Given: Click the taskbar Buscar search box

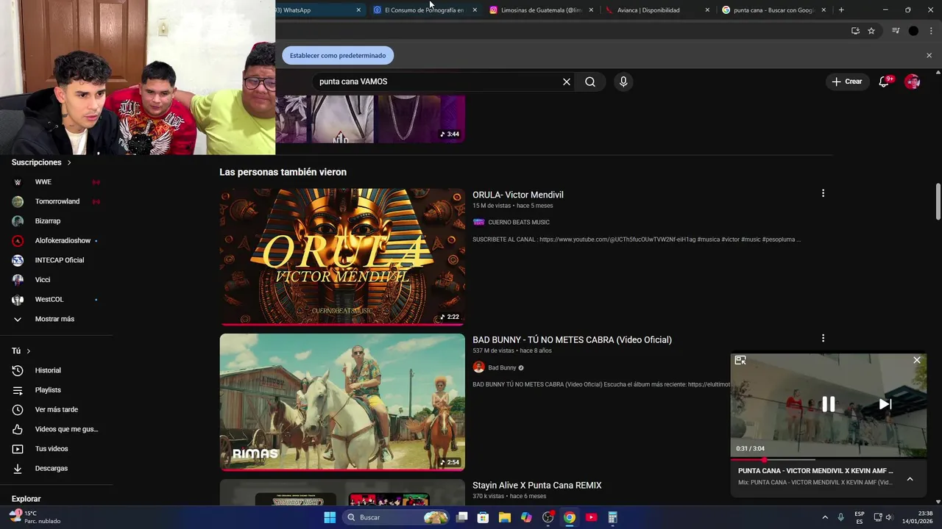Looking at the screenshot, I should coord(396,517).
